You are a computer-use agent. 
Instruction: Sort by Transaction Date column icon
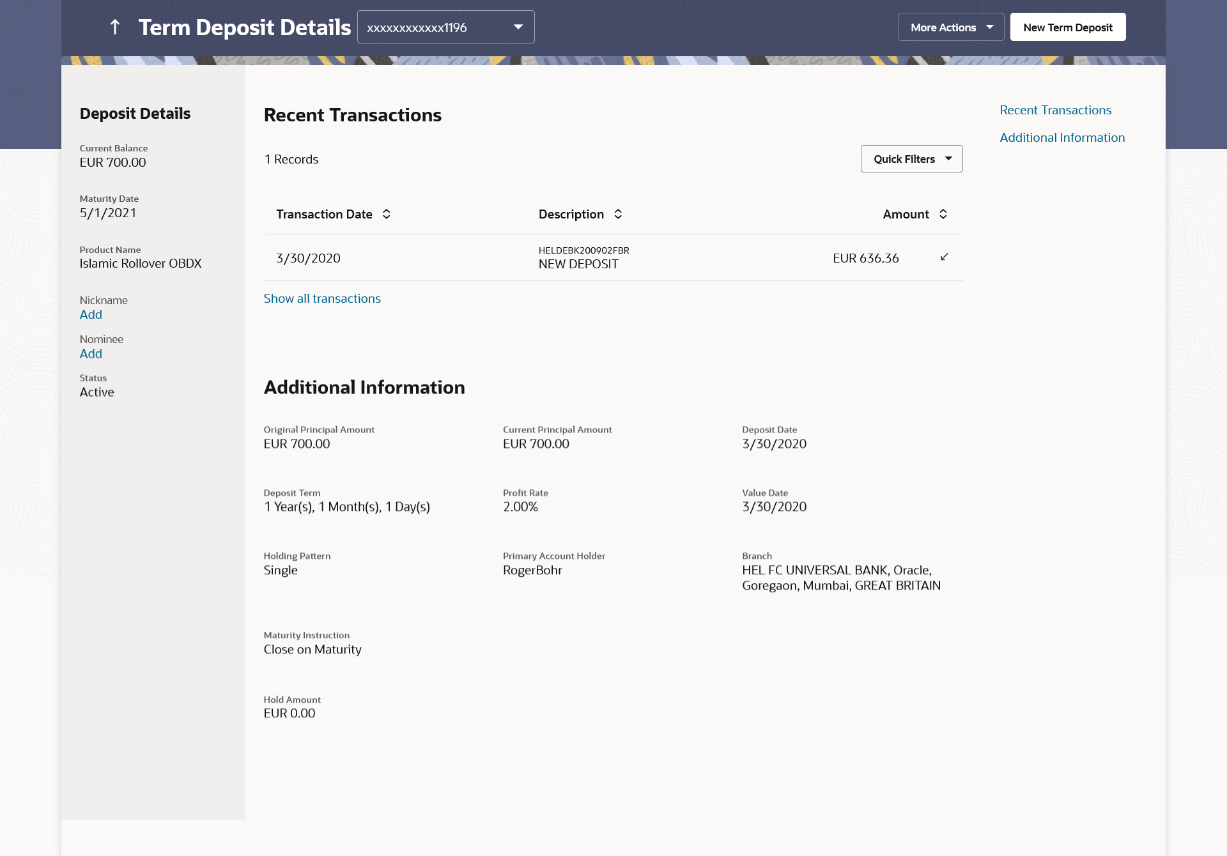(387, 214)
